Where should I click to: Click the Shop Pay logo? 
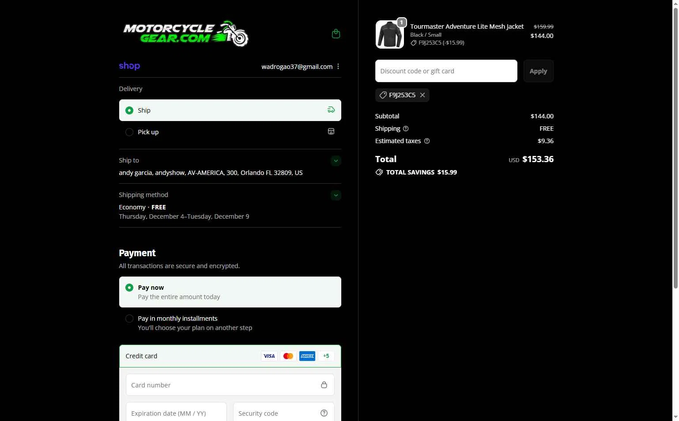[x=129, y=66]
